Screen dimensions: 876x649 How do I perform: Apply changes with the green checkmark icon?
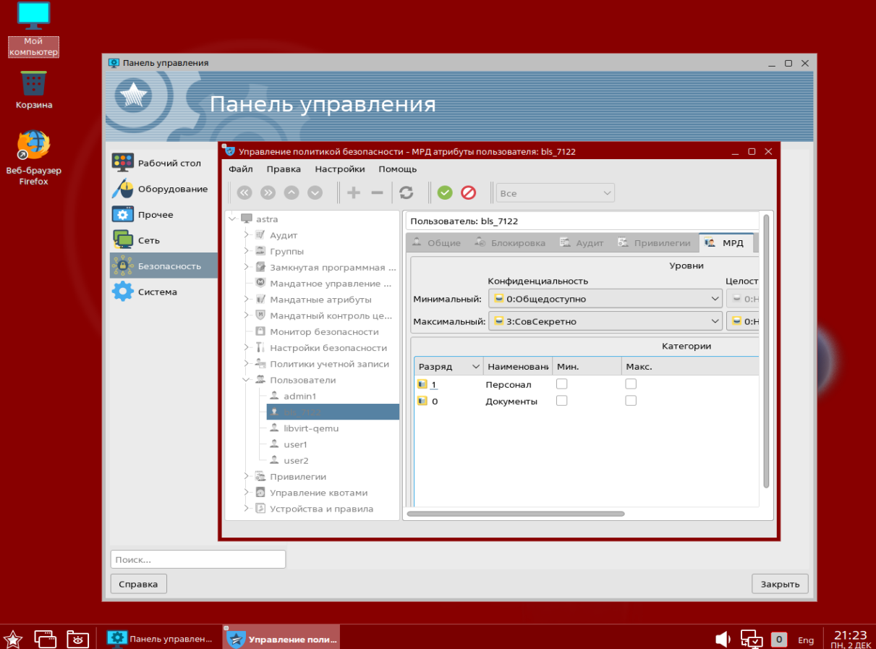[x=445, y=192]
